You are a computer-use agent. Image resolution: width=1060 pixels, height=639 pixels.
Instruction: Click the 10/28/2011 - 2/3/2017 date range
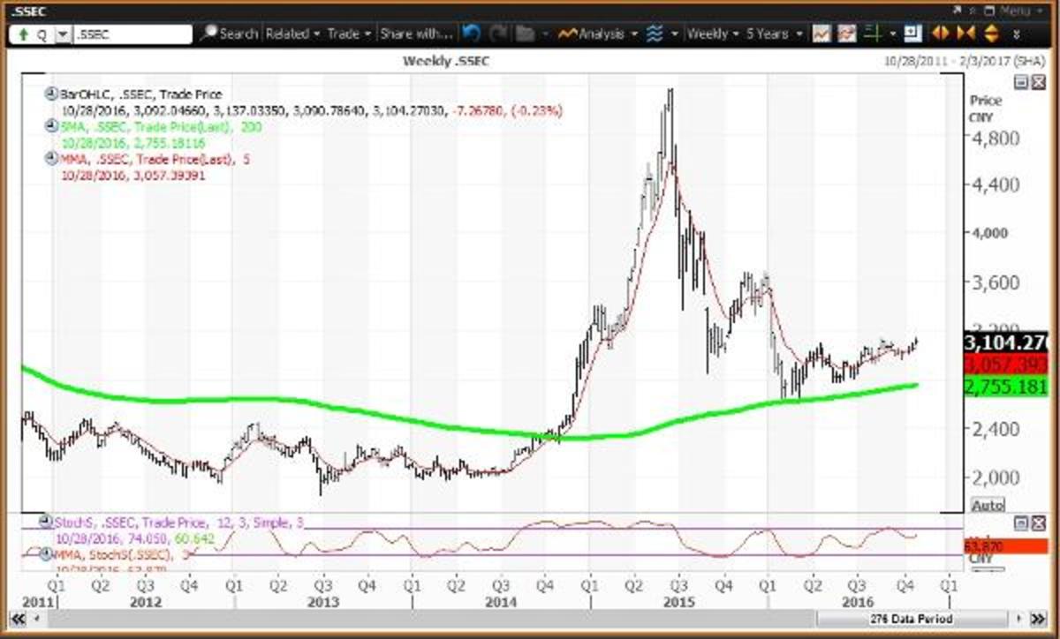click(x=965, y=61)
